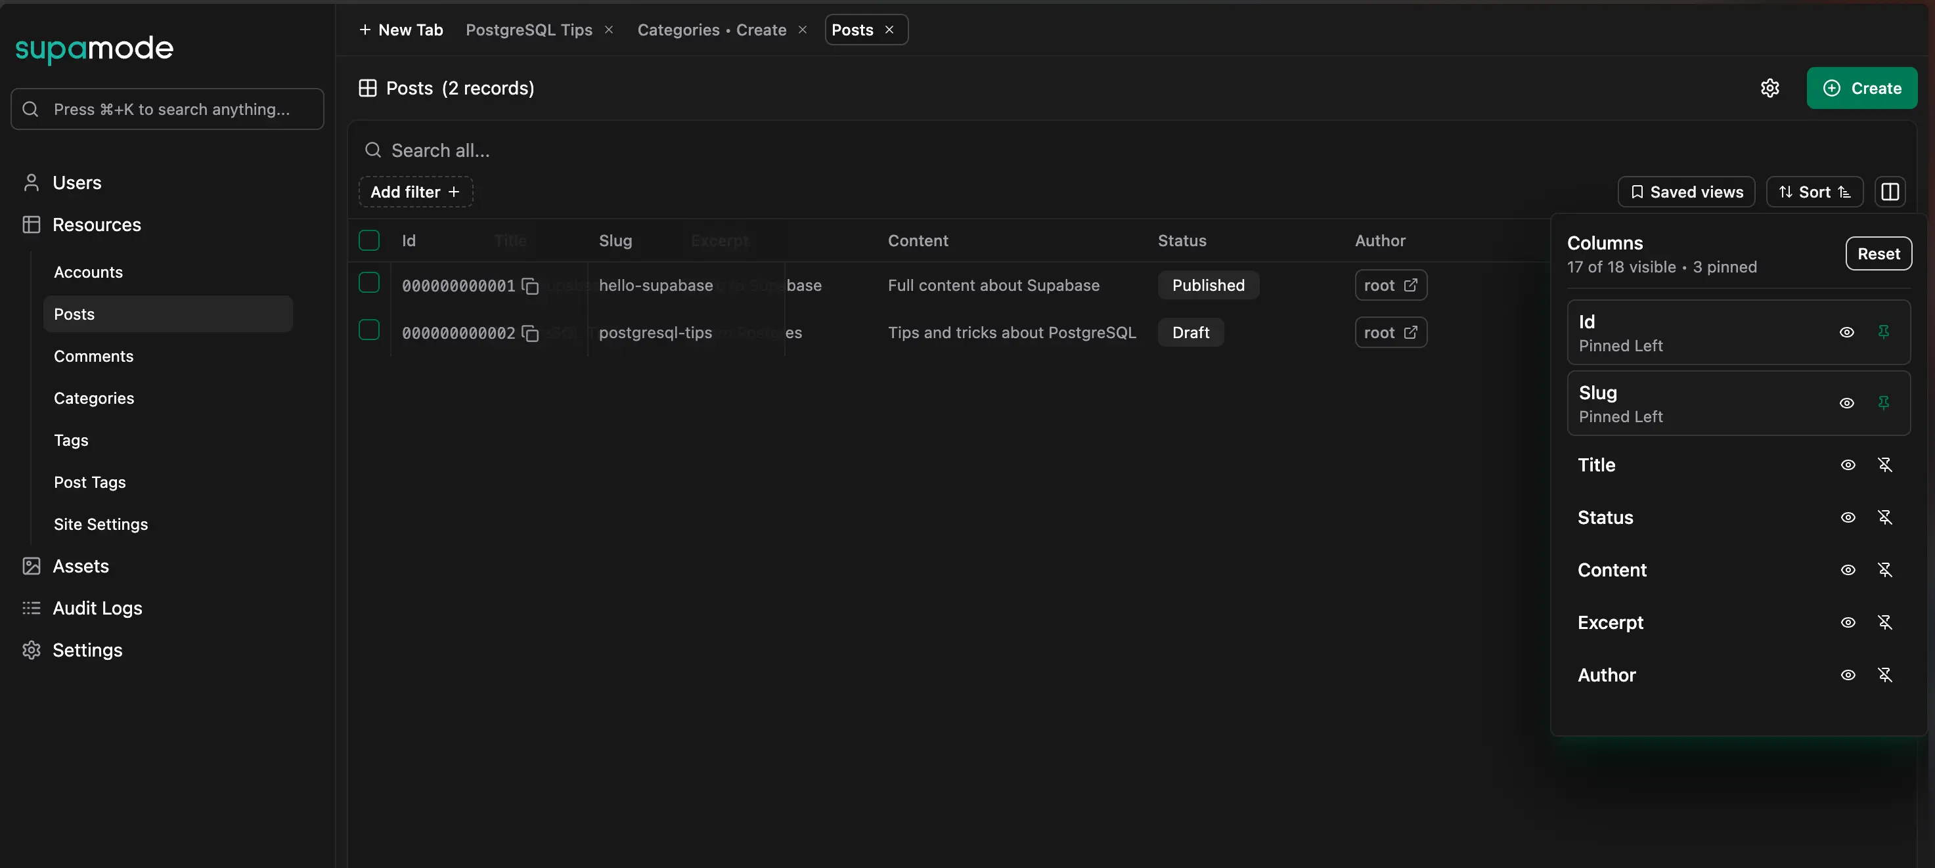Check the hello-supabase row checkbox
The height and width of the screenshot is (868, 1935).
369,282
